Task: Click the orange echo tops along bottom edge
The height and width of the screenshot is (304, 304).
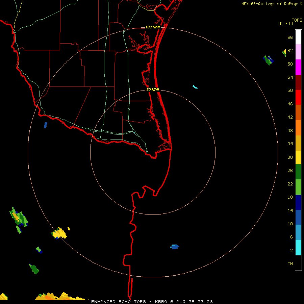Action: pos(60,296)
